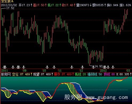The height and width of the screenshot is (104, 132).
Task: Select the 2011 year label on the time axis
Action: 5,70
